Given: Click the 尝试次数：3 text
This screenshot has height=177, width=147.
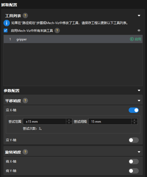Looking at the screenshot, I should tap(32, 128).
